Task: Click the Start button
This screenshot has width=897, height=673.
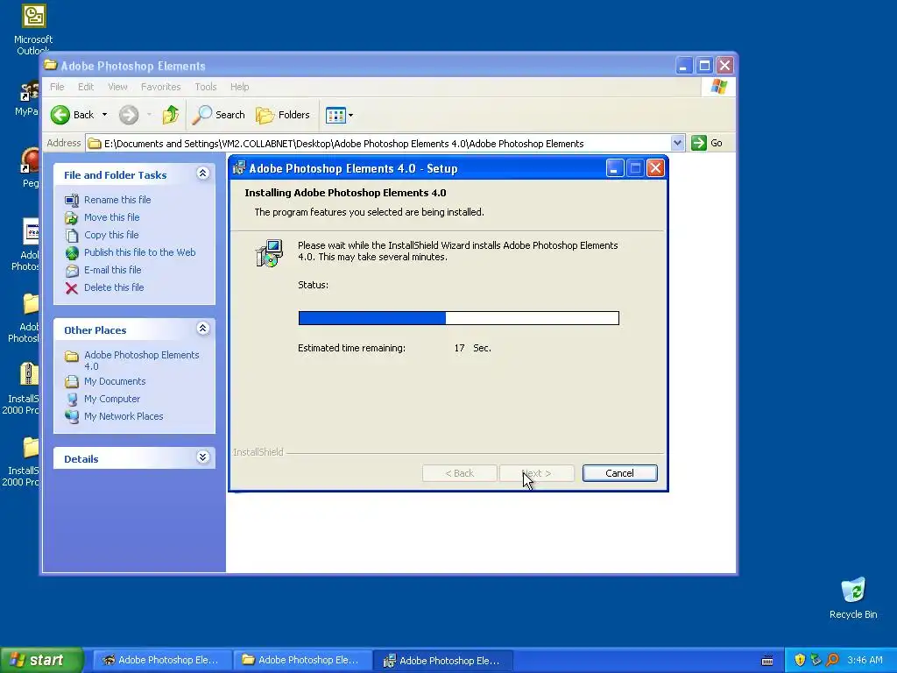Action: [42, 660]
